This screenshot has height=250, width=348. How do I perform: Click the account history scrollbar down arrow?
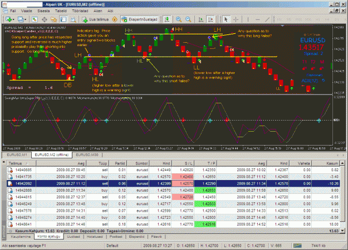pos(342,231)
